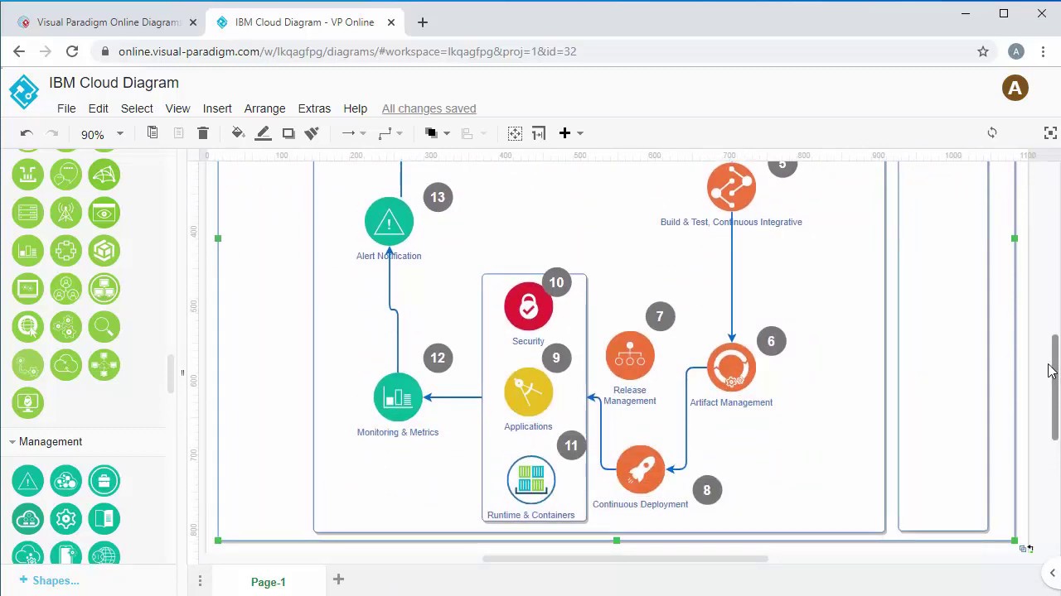Select the Build & Test share node
1061x596 pixels.
click(731, 188)
